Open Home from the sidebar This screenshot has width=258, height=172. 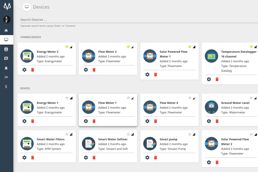pyautogui.click(x=6, y=30)
